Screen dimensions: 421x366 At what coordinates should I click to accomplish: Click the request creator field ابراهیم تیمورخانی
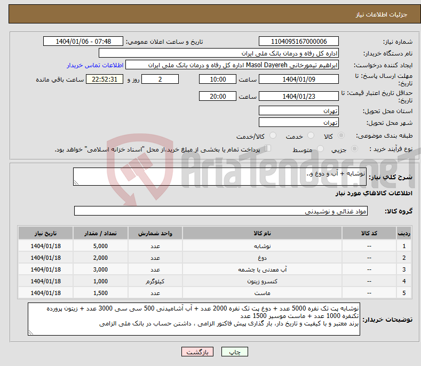coord(232,65)
